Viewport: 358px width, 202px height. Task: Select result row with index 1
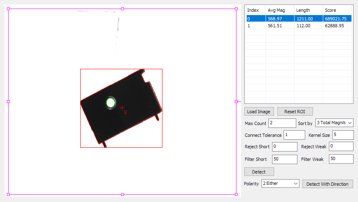pos(299,26)
